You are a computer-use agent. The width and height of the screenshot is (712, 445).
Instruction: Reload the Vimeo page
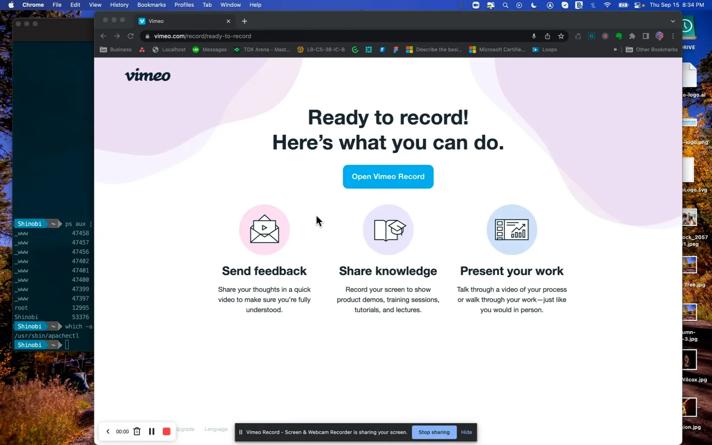click(131, 36)
